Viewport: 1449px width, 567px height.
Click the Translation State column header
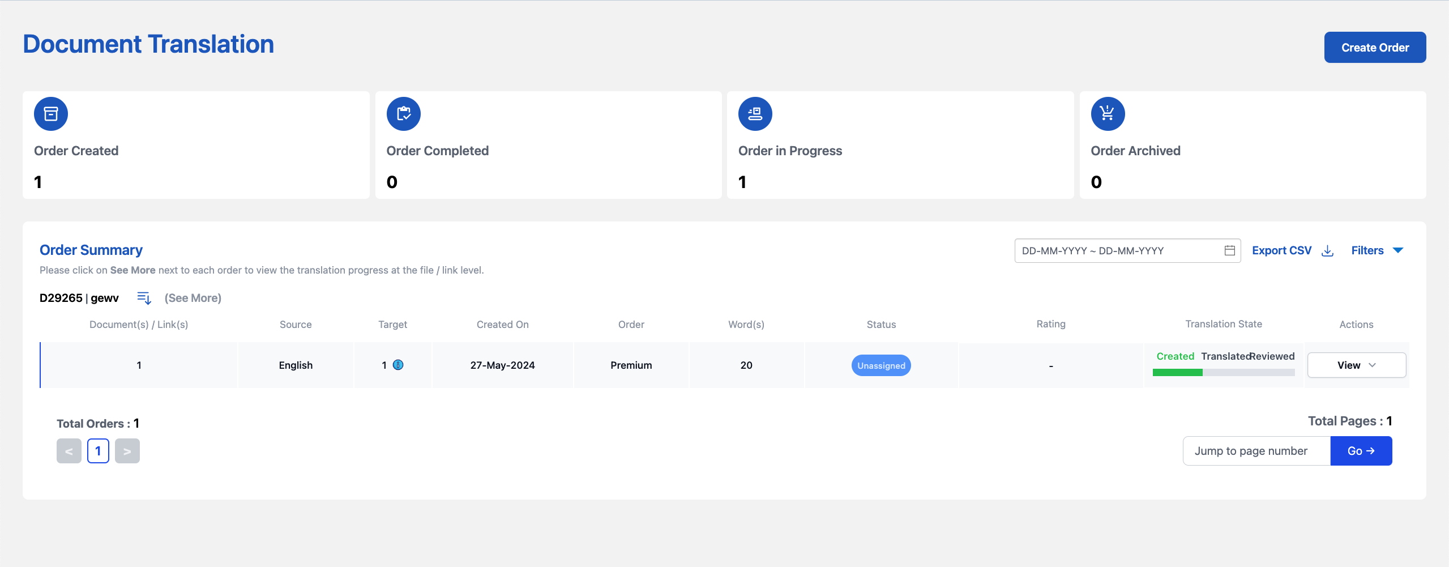coord(1224,324)
